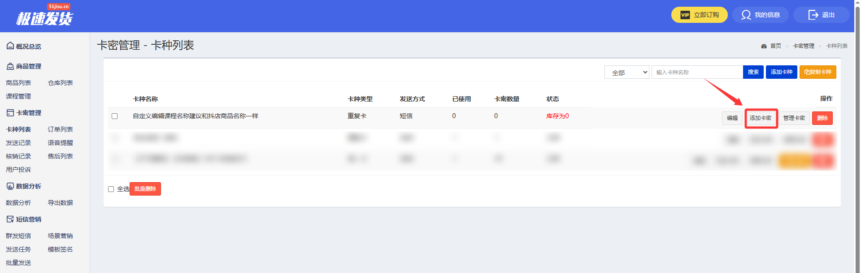The image size is (861, 273).
Task: Click the VIP badge icon in header
Action: pyautogui.click(x=685, y=15)
